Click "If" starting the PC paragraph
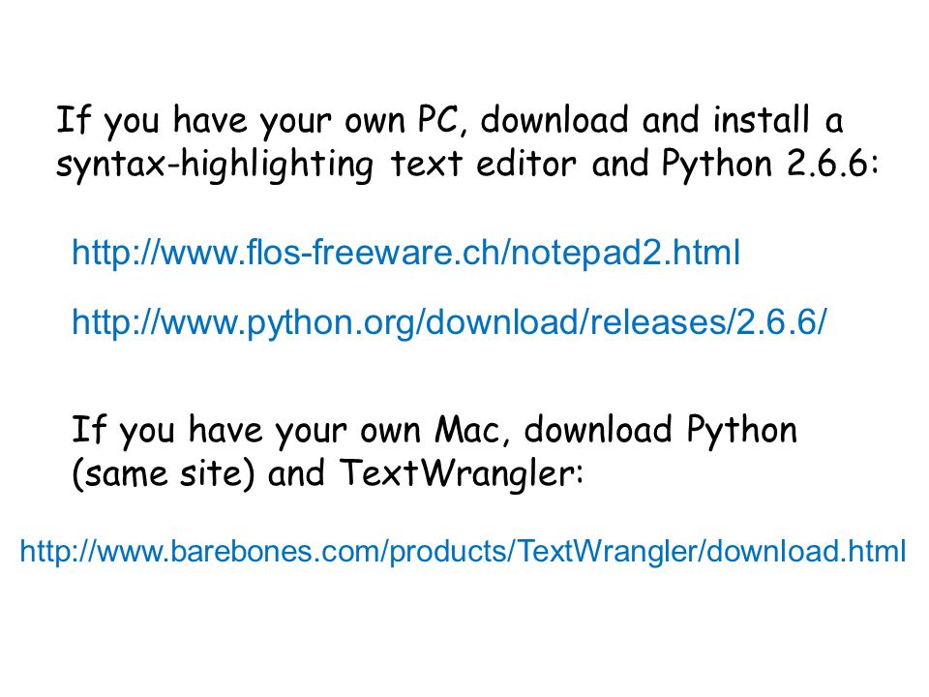 (x=73, y=120)
